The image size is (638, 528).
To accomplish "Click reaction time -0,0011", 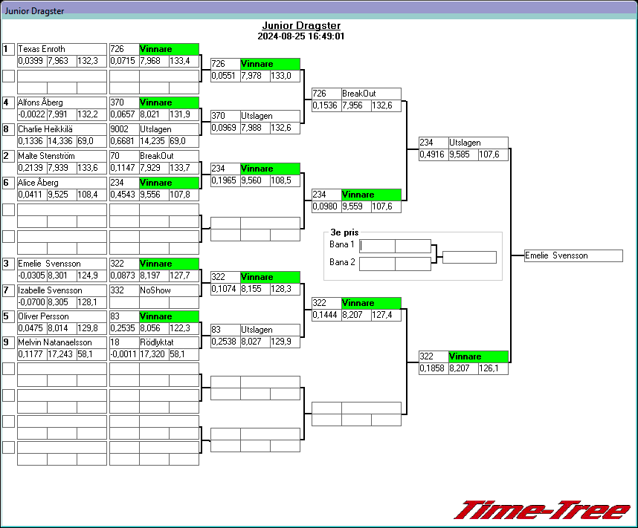I will [x=124, y=355].
